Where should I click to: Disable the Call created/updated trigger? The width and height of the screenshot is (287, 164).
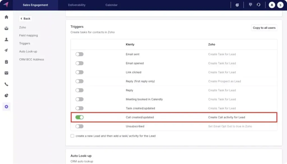(x=79, y=117)
